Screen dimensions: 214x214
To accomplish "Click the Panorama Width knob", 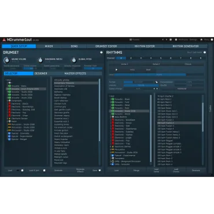I will point(40,60).
